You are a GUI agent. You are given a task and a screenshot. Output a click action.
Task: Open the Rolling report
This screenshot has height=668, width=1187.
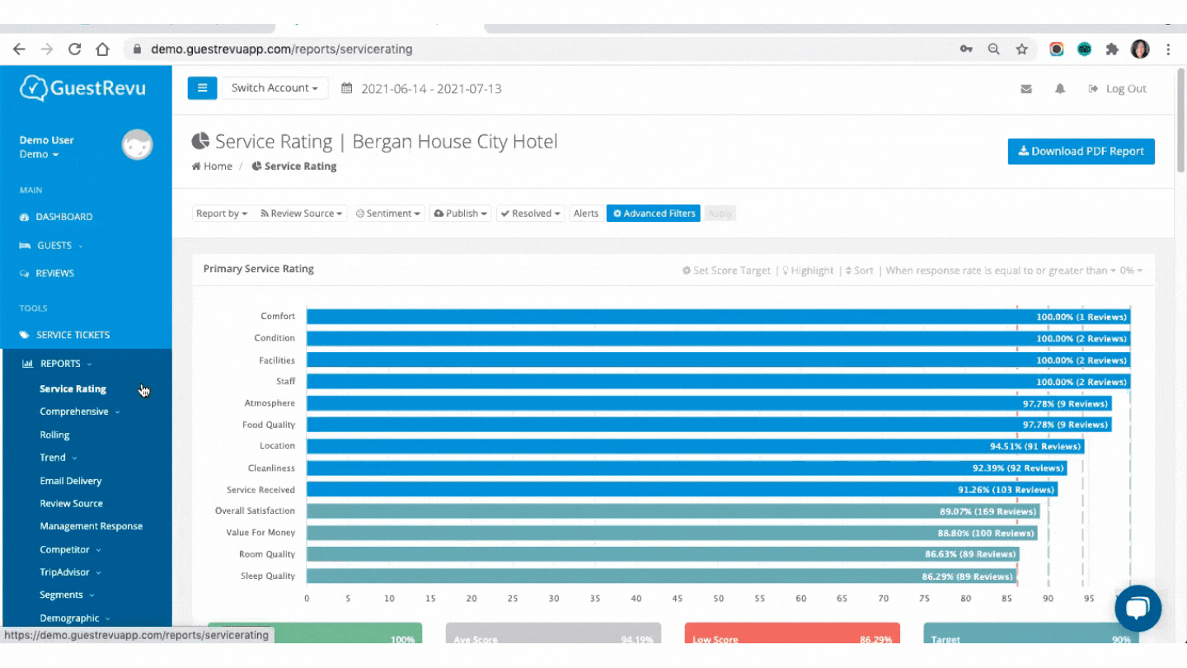click(x=54, y=435)
